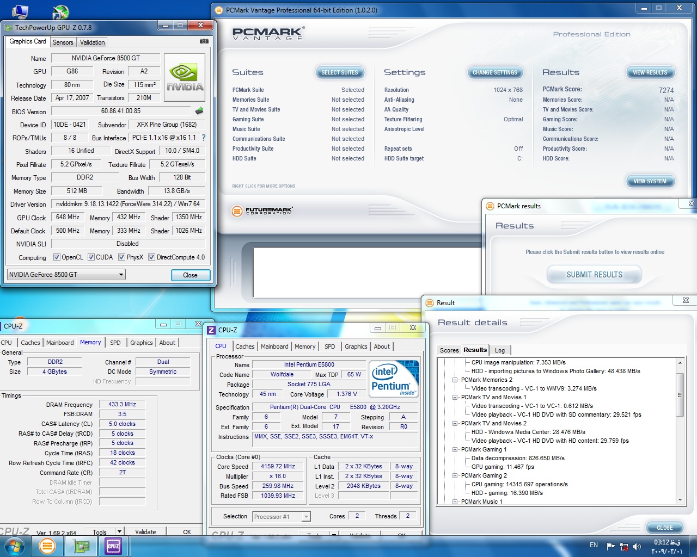Click the DRAM Frequency 433.3 MHz value

pos(122,404)
